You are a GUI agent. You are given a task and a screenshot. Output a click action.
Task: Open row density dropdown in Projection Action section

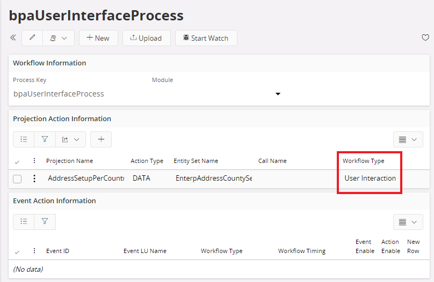click(x=408, y=139)
